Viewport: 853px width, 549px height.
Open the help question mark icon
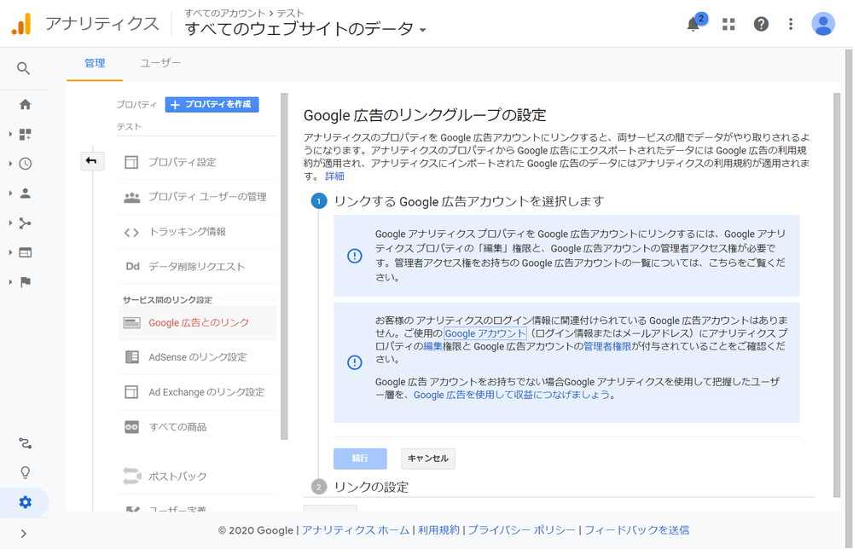click(x=761, y=24)
